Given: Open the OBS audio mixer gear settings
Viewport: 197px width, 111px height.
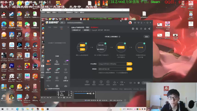Looking at the screenshot, I should click(94, 93).
